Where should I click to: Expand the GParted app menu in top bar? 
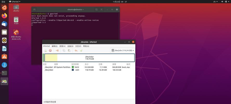coord(16,2)
